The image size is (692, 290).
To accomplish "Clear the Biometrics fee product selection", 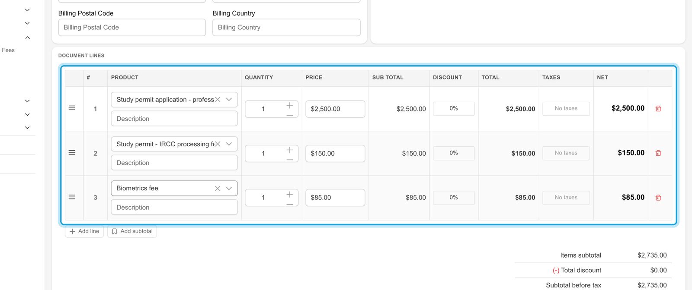I will point(218,188).
